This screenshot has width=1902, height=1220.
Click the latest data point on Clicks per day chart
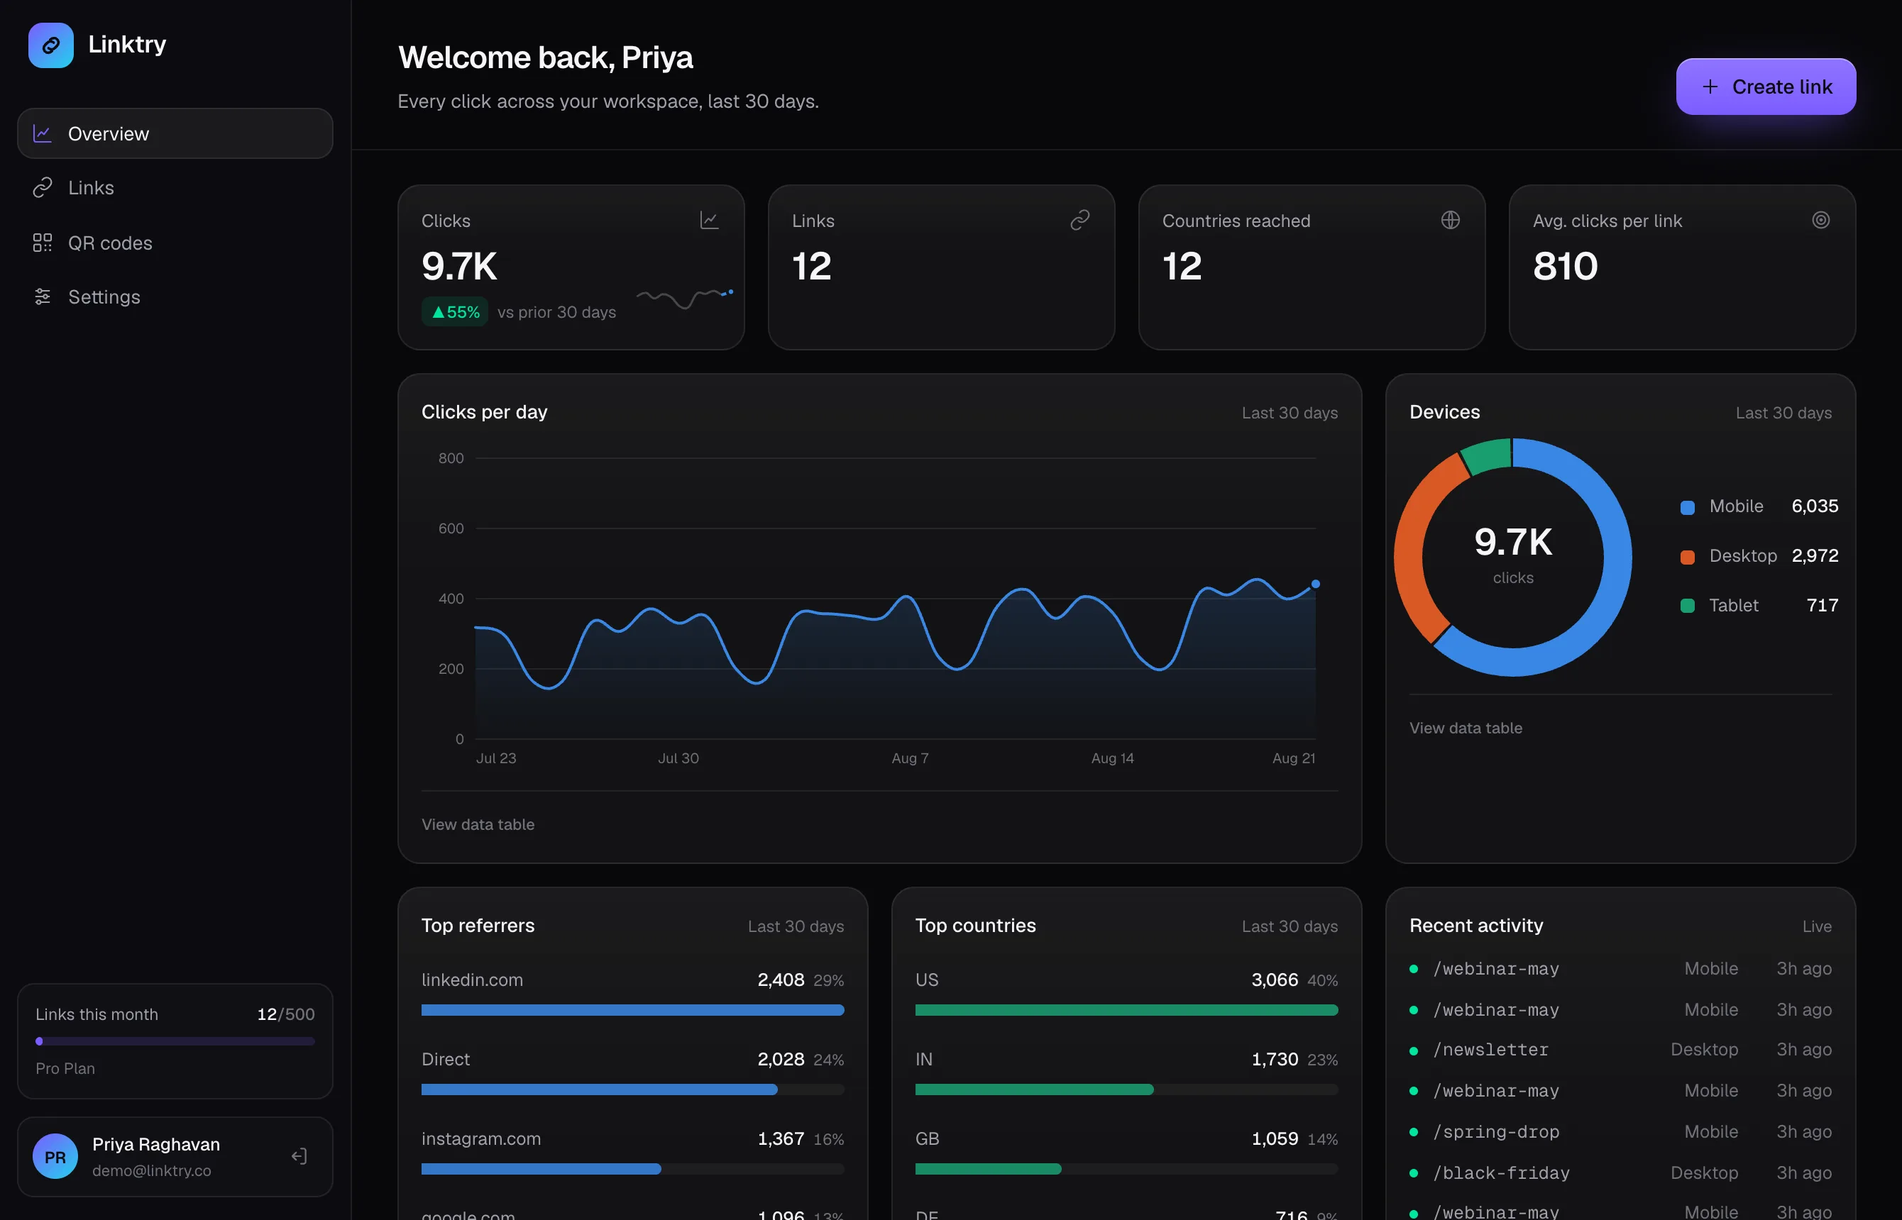point(1316,584)
